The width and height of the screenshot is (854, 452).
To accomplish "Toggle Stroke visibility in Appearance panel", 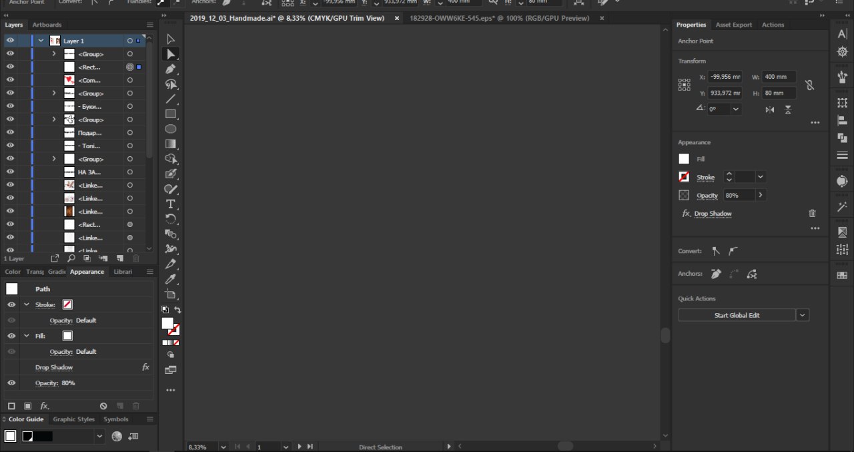I will (11, 304).
